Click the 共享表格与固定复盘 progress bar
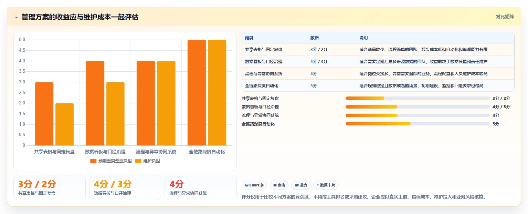 (x=418, y=98)
